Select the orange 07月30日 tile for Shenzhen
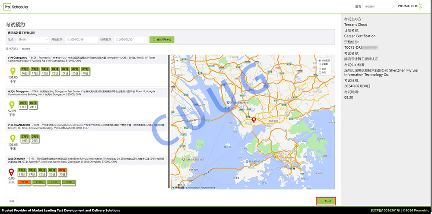Viewport: 432px width, 214px height. [62, 172]
